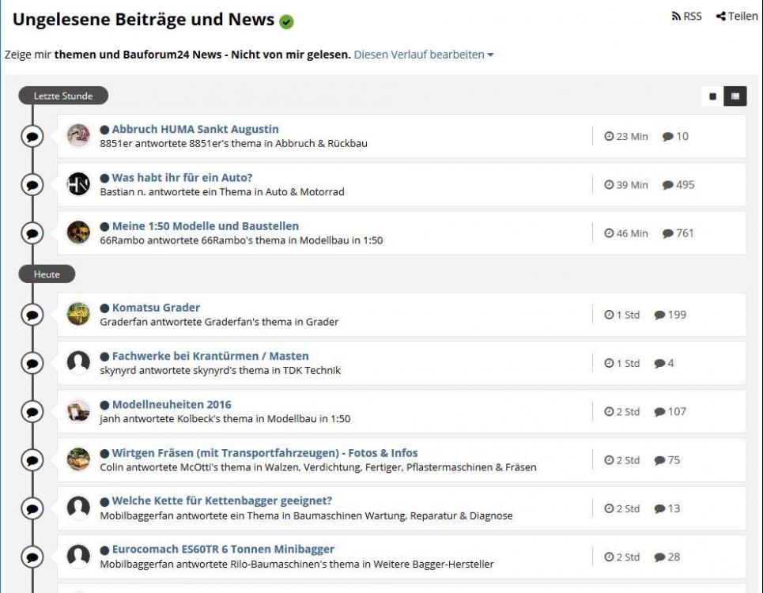Open Meine 1:50 Modelle und Baustellen
The image size is (763, 593).
pyautogui.click(x=206, y=226)
